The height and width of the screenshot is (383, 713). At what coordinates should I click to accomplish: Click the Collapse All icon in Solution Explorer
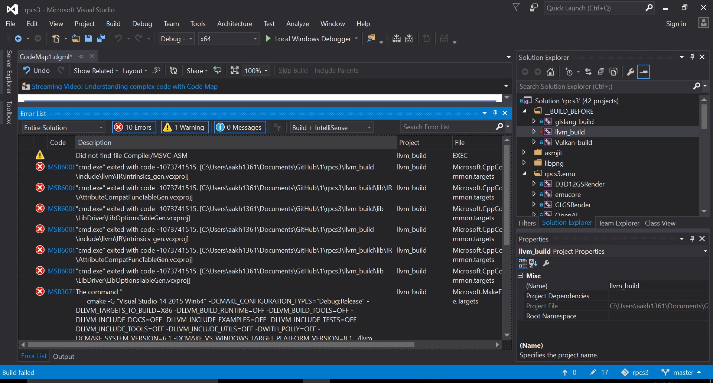click(x=601, y=72)
